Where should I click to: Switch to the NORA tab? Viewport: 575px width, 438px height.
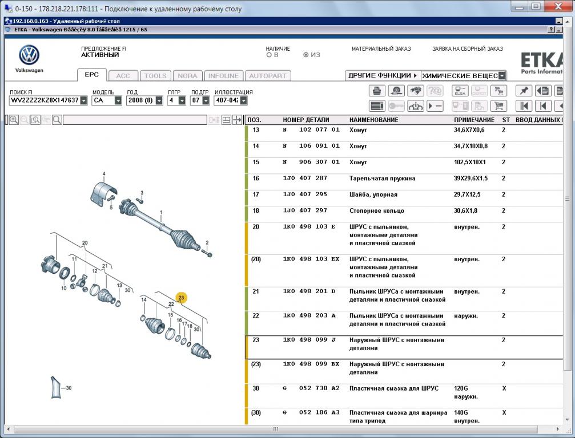tap(187, 76)
